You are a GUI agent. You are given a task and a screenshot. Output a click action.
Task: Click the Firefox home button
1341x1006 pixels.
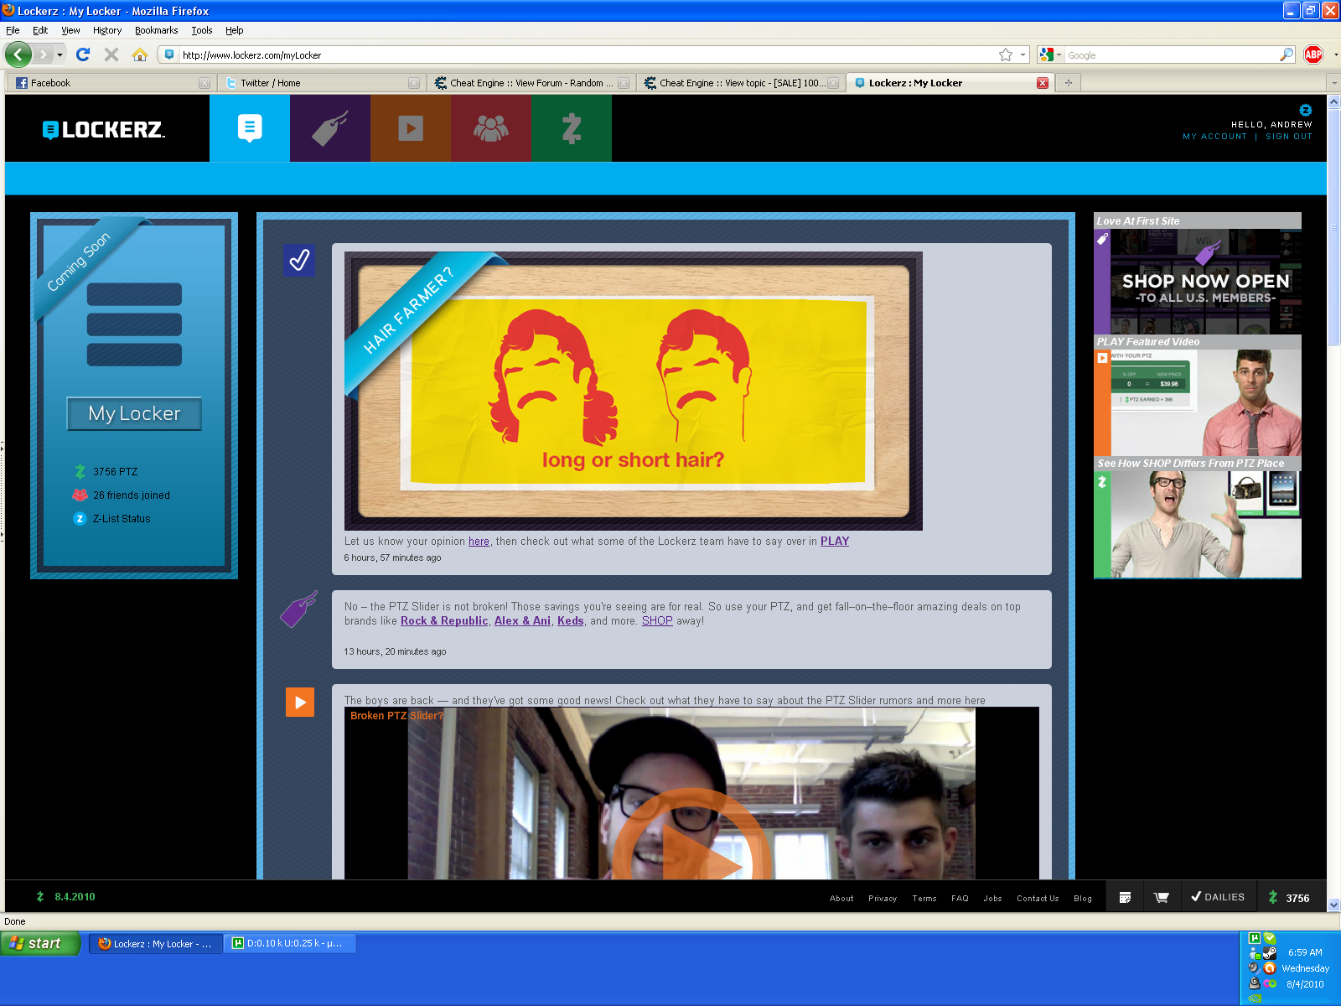click(x=140, y=54)
